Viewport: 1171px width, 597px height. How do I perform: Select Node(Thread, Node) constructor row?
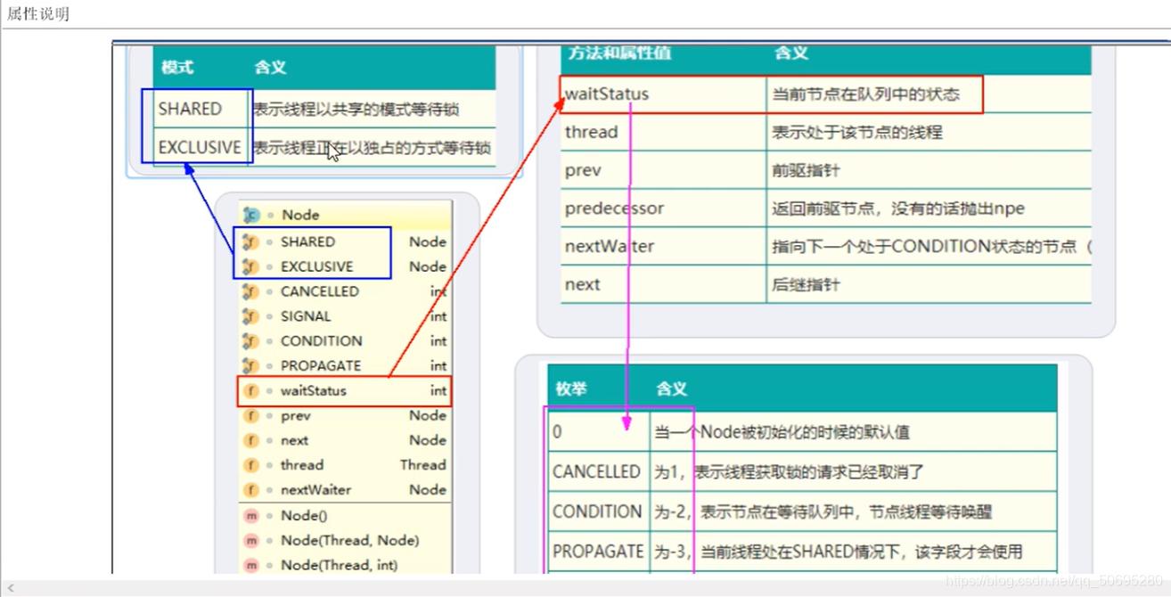tap(346, 540)
